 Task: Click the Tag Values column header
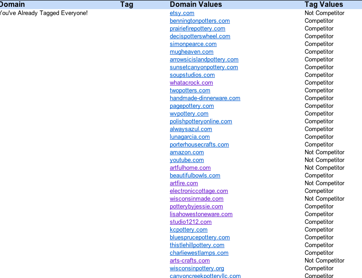point(324,5)
